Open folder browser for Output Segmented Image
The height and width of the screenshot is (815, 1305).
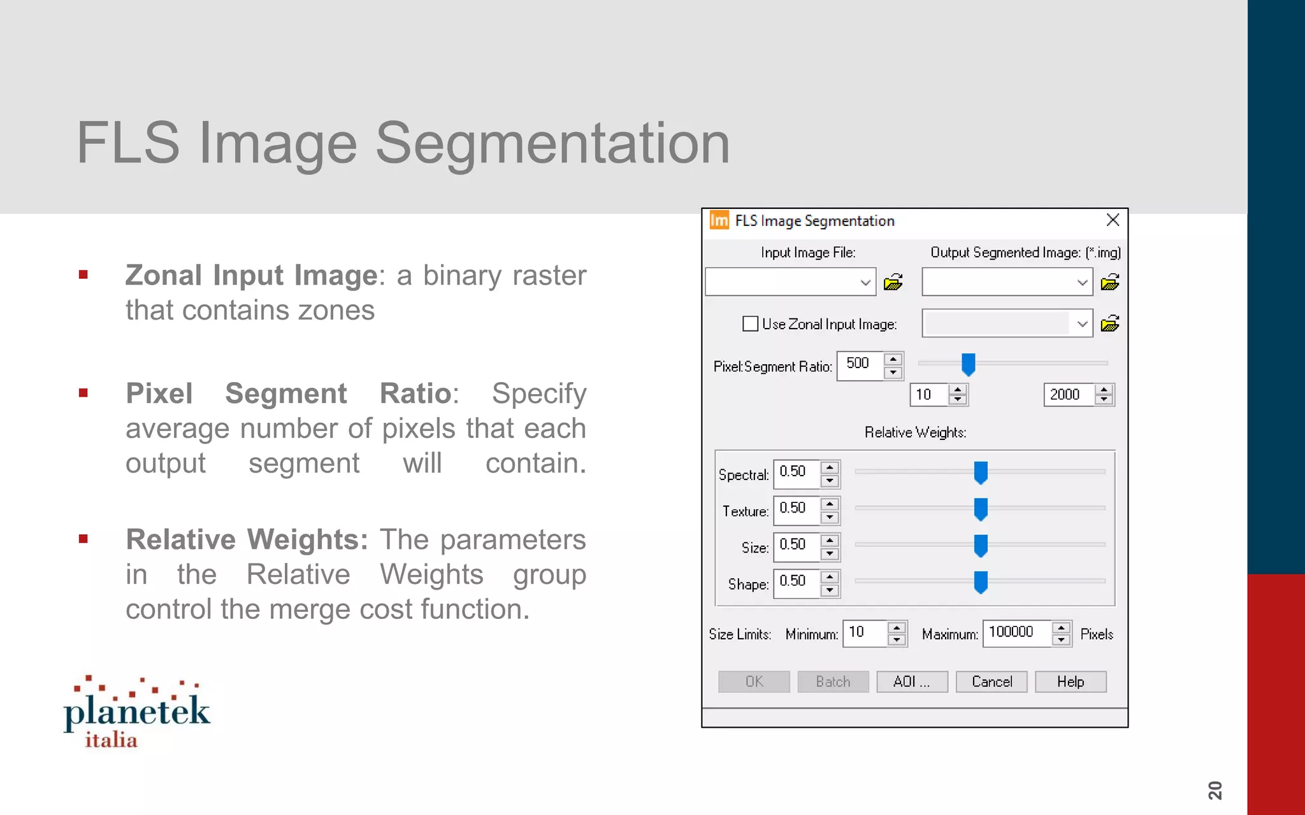click(1109, 282)
